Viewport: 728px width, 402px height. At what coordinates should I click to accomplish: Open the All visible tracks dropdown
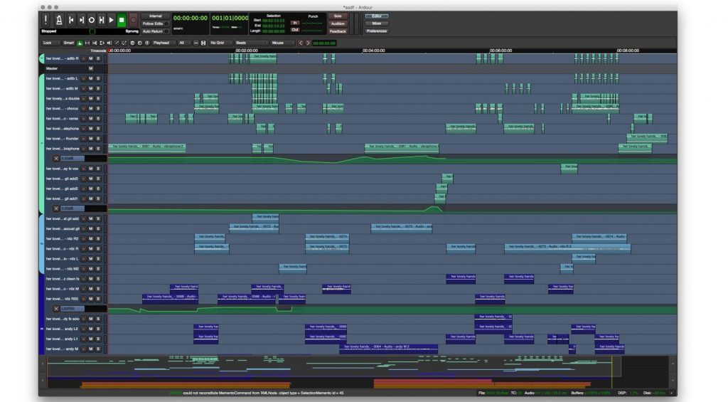point(184,43)
